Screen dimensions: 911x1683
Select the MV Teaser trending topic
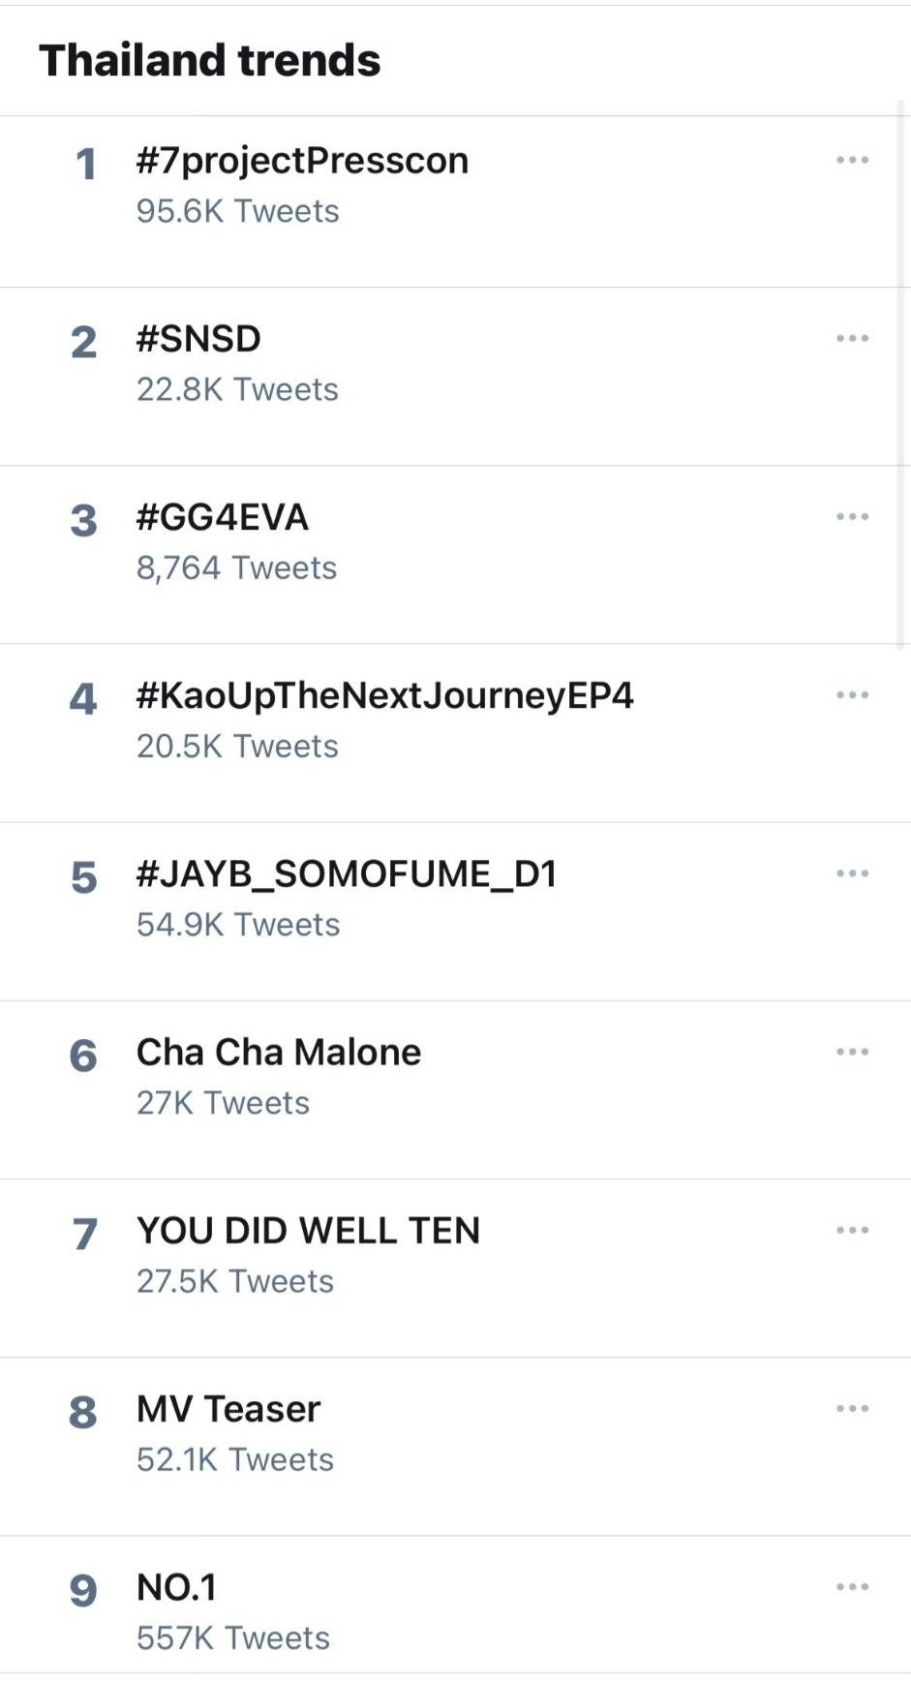tap(228, 1409)
